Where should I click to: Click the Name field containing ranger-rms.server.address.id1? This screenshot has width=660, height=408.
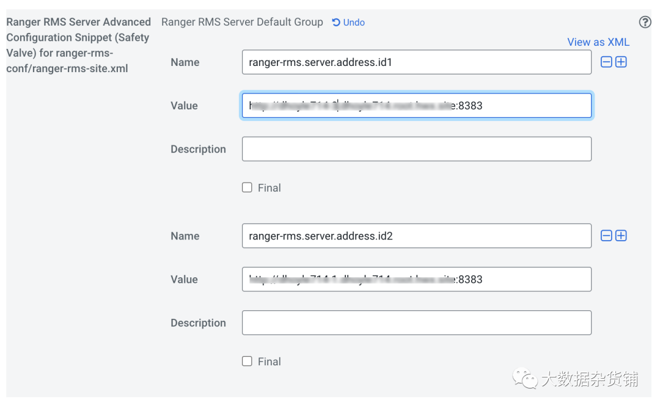416,62
